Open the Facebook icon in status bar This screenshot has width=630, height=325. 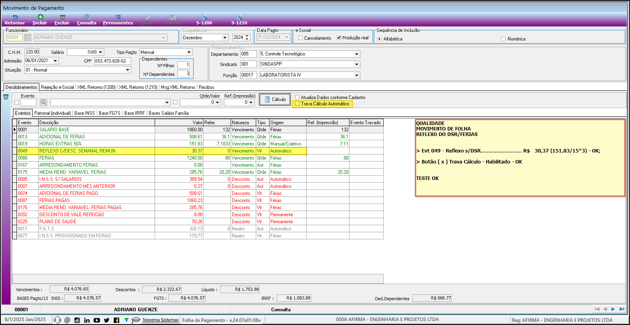pos(116,320)
